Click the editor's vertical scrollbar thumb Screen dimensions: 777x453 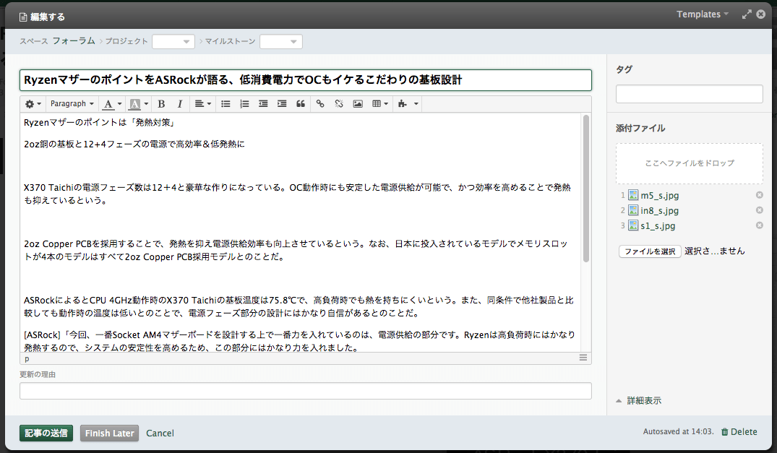coord(586,188)
